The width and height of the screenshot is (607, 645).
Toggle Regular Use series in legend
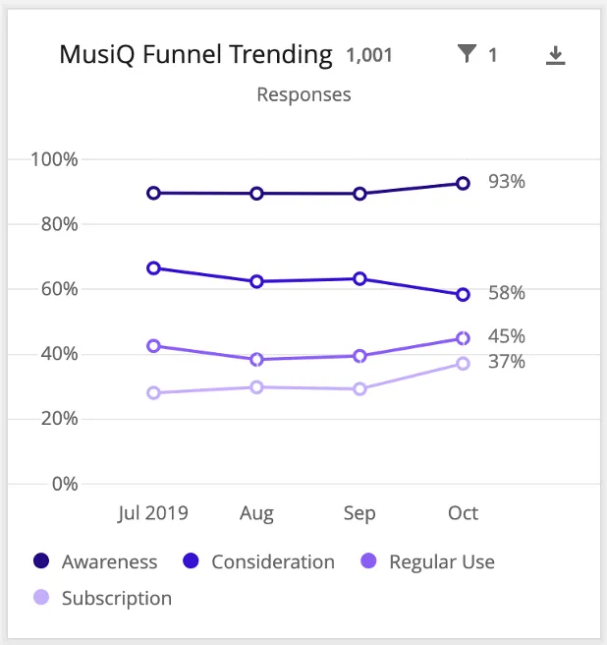tap(441, 562)
